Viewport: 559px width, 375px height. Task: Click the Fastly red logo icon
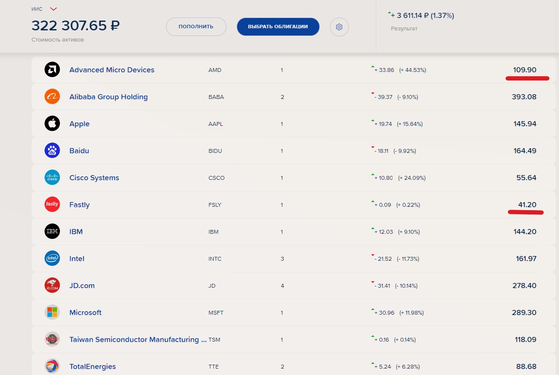[52, 205]
